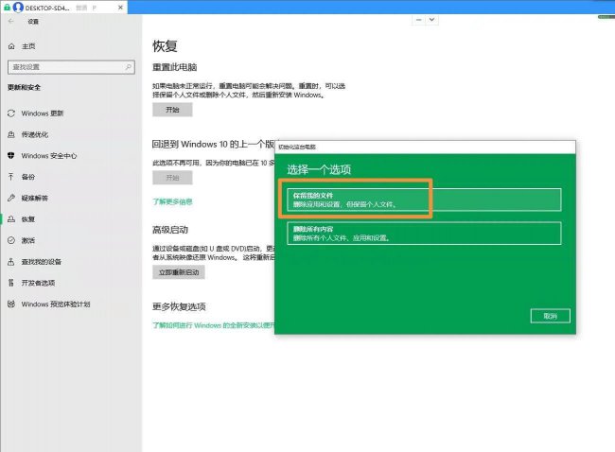Click the 更新和安全 sidebar heading
The height and width of the screenshot is (452, 615).
(x=24, y=87)
